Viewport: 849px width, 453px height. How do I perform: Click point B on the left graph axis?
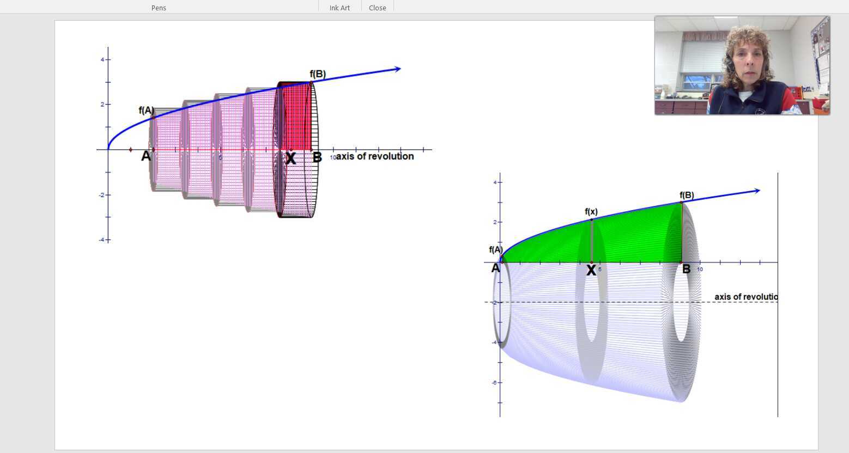click(317, 158)
